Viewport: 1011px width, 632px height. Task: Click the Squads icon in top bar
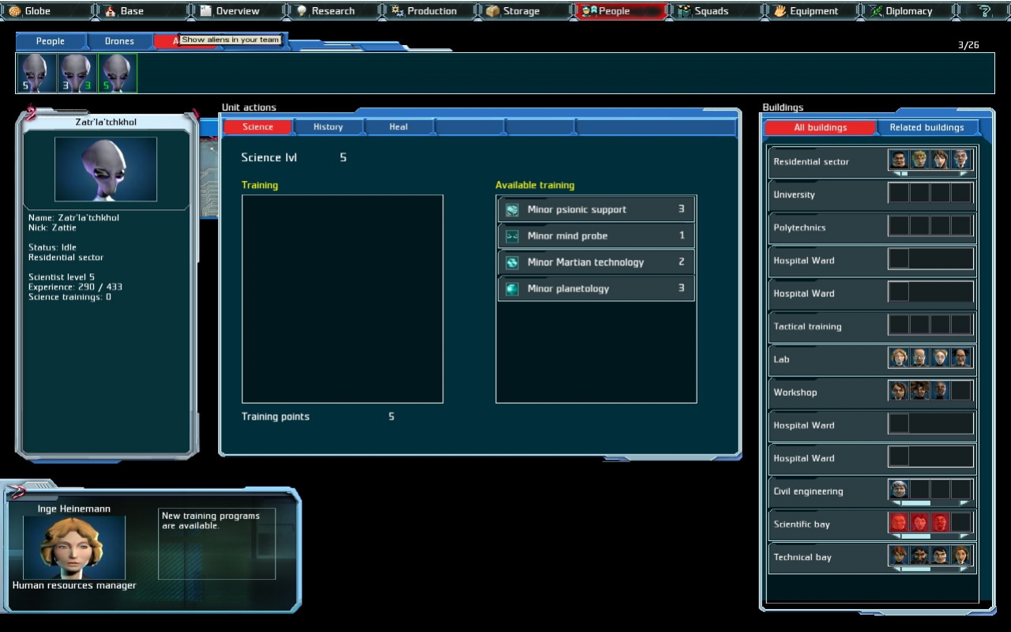pyautogui.click(x=684, y=11)
